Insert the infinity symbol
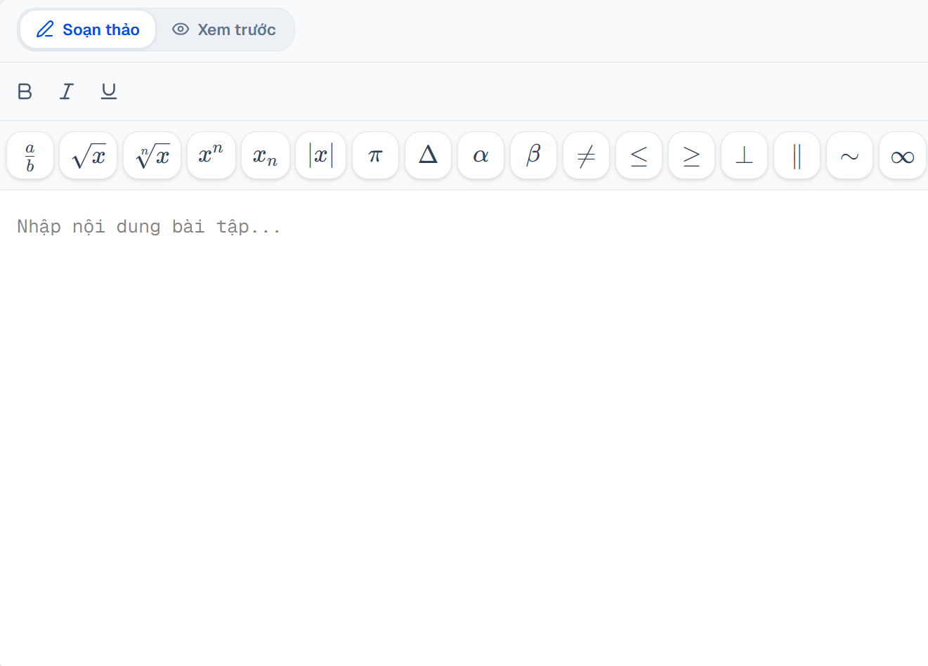 (x=902, y=155)
